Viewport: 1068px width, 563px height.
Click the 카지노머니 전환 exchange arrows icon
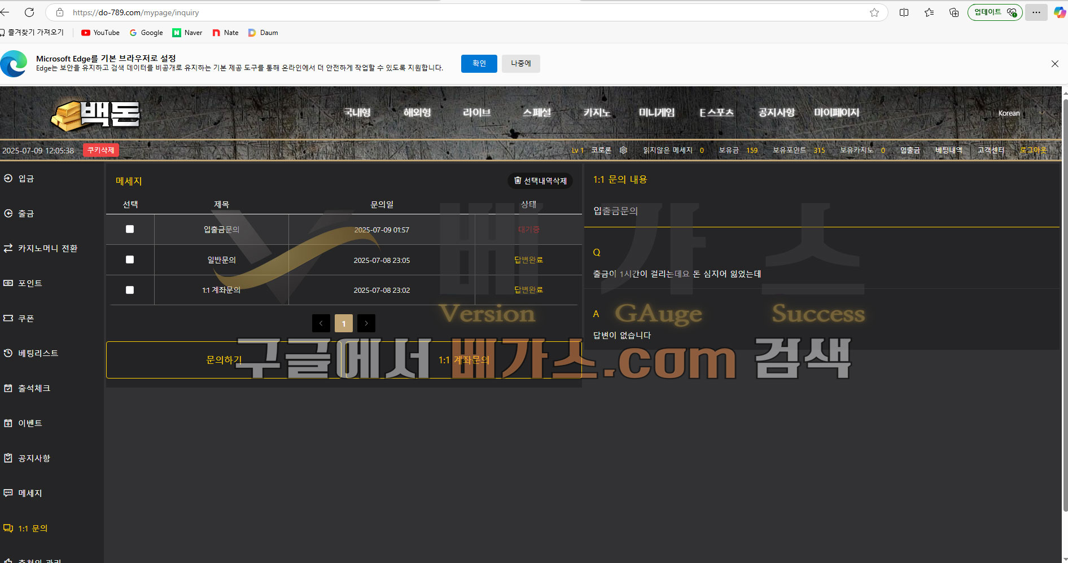8,248
